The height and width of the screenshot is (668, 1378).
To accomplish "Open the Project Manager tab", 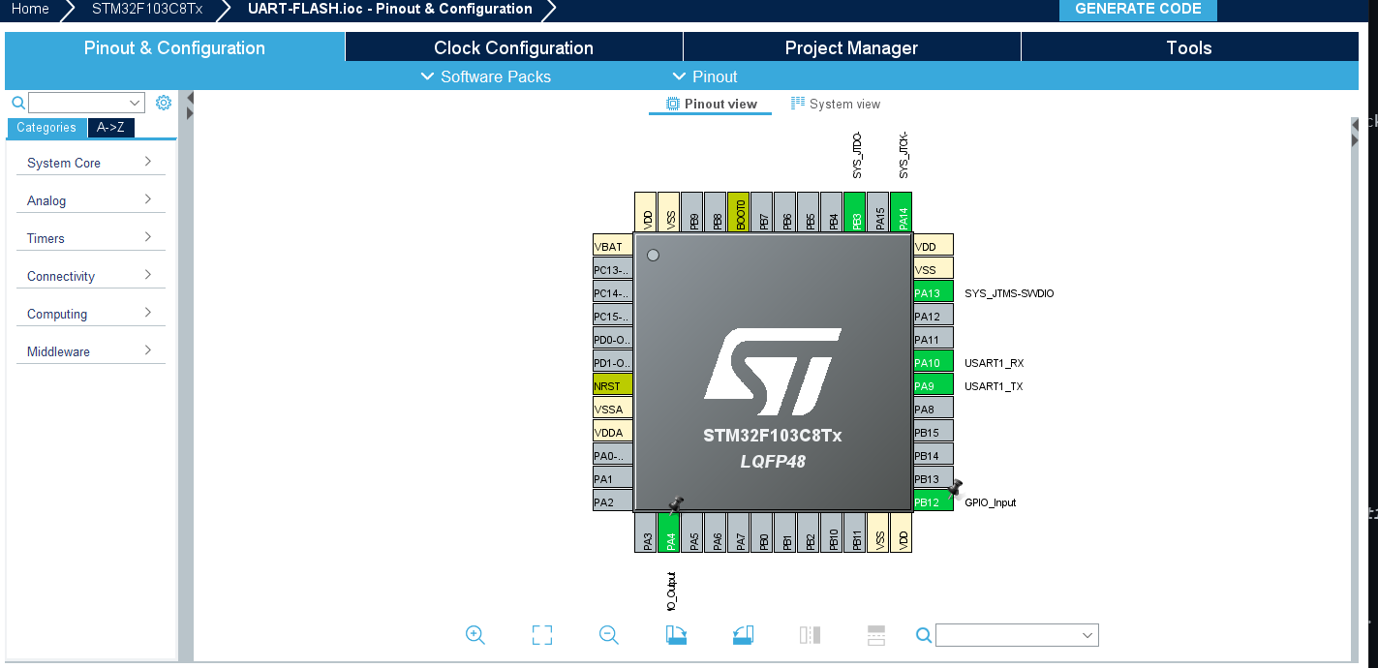I will click(x=851, y=46).
